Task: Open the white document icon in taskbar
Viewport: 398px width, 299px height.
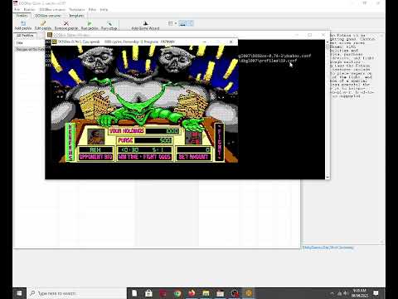Action: click(134, 293)
